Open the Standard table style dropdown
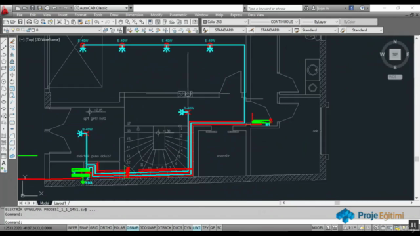420x236 pixels. click(319, 30)
